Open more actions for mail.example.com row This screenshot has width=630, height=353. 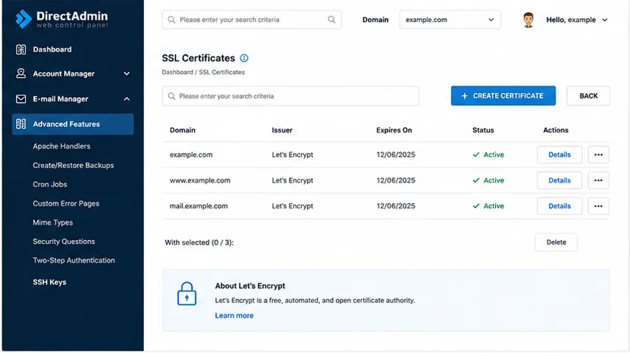coord(598,206)
